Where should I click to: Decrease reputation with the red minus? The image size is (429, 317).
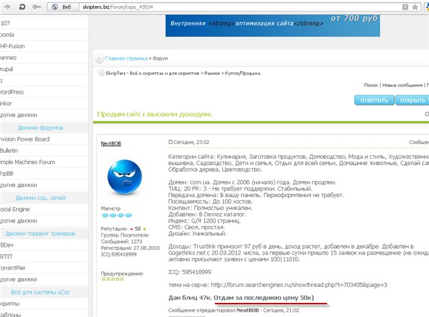(131, 229)
